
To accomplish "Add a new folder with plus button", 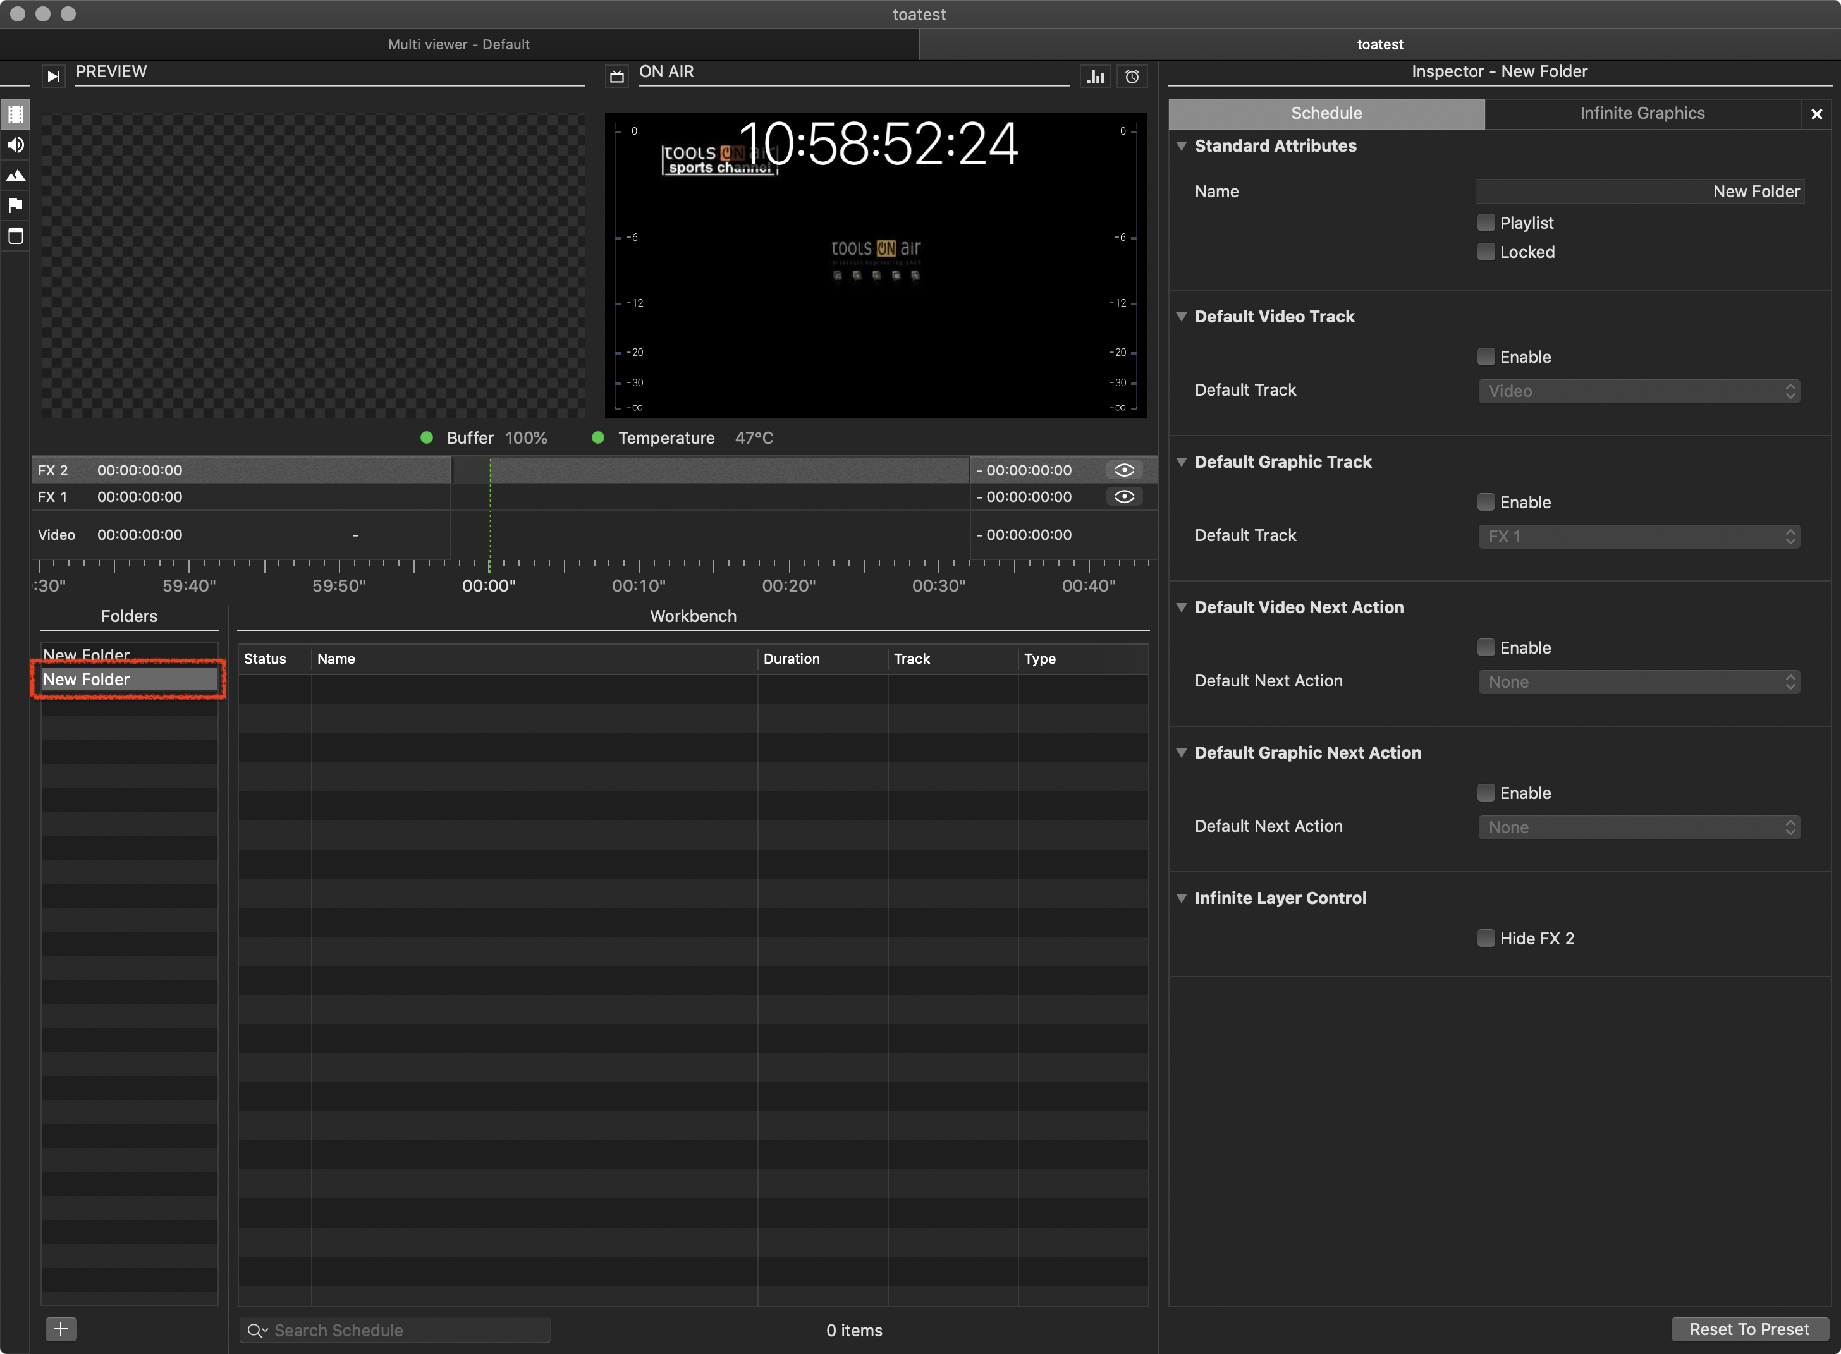I will click(61, 1329).
